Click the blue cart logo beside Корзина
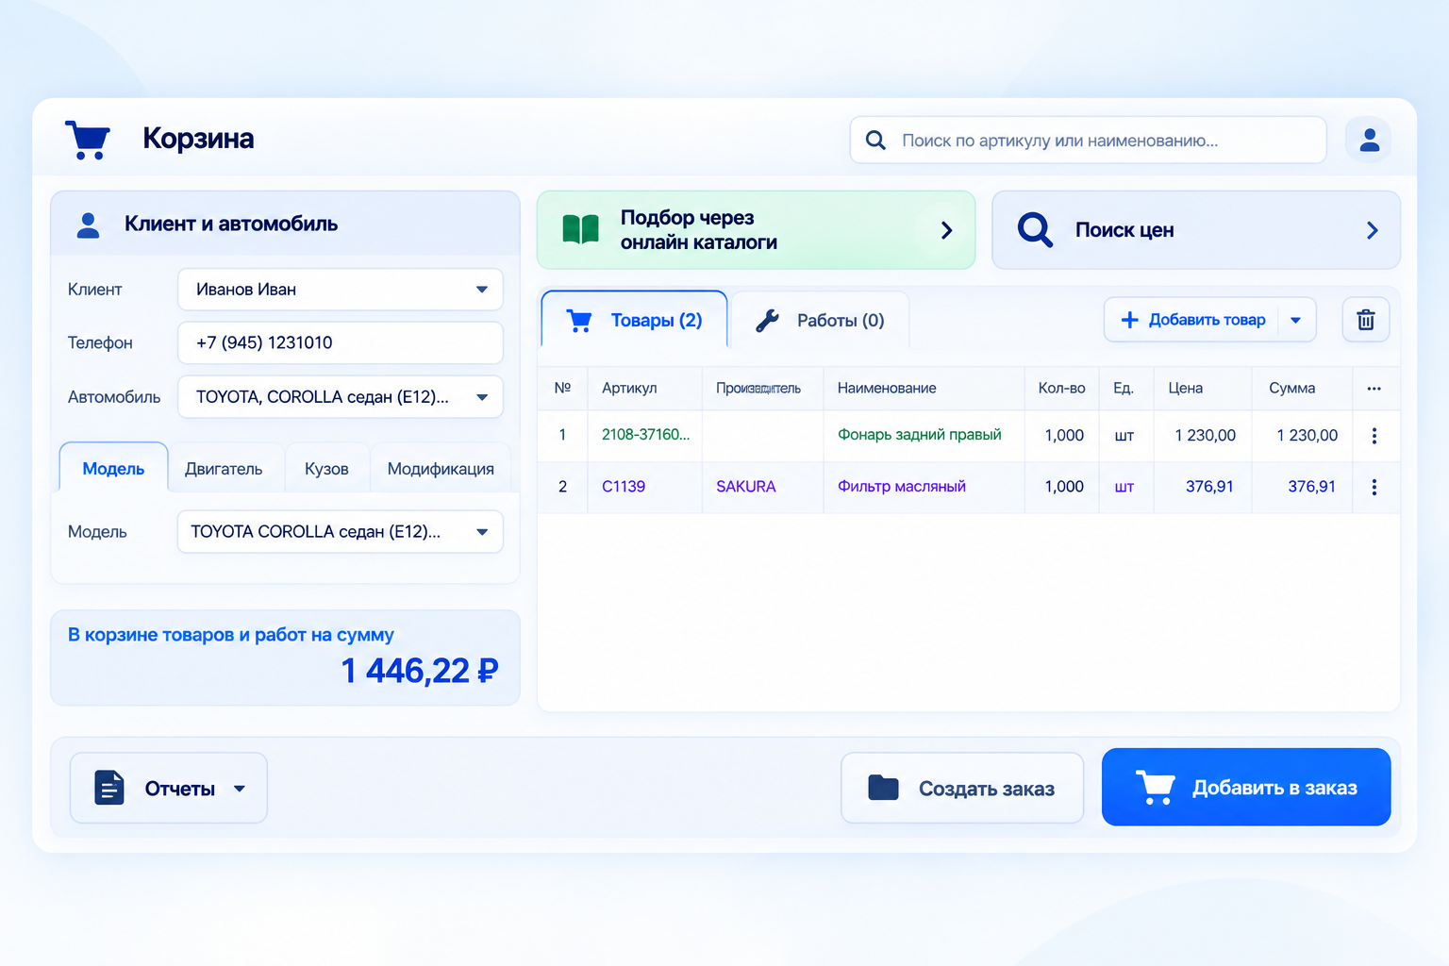The image size is (1449, 966). (88, 140)
